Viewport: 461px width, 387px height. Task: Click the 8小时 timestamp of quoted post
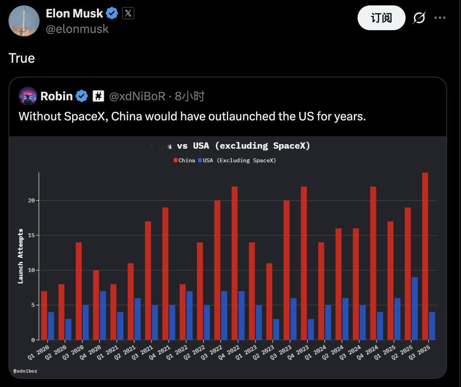(x=189, y=96)
